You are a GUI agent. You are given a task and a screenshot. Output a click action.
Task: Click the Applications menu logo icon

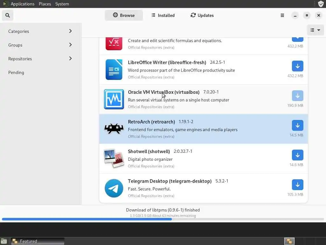6,4
